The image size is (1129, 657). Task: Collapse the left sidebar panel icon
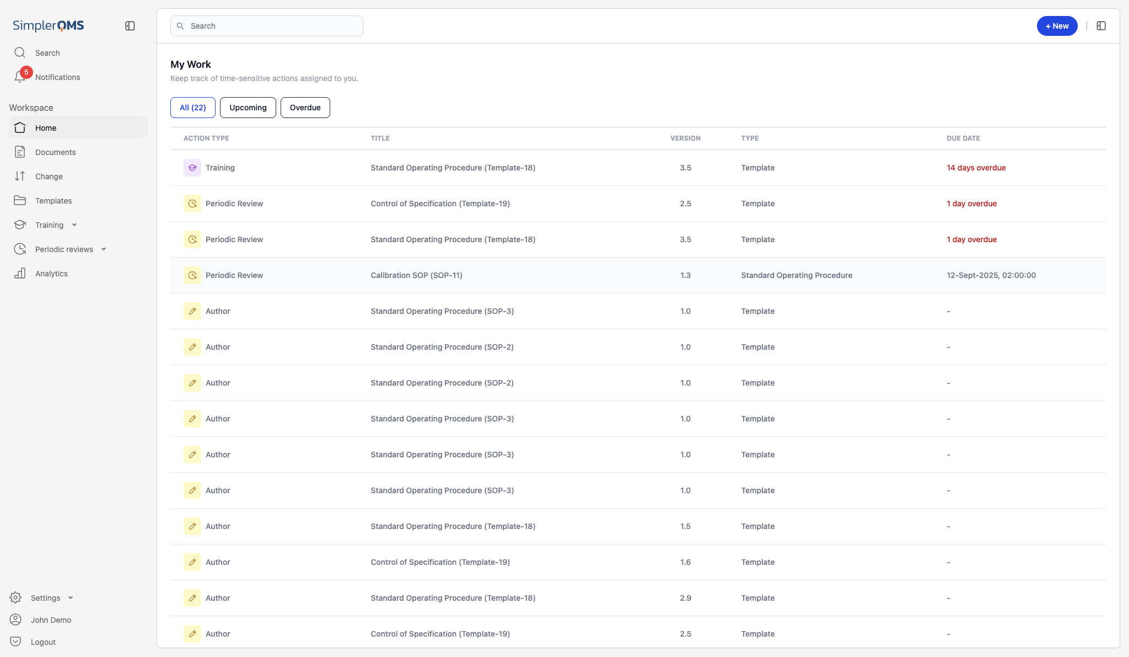click(x=130, y=26)
